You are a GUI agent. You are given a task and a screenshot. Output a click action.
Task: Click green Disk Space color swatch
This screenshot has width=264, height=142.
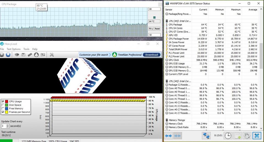(x=7, y=105)
